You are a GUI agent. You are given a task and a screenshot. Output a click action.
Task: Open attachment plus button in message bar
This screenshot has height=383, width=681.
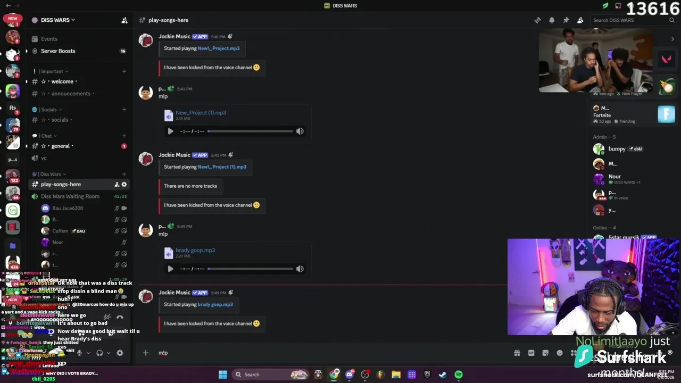pyautogui.click(x=145, y=353)
